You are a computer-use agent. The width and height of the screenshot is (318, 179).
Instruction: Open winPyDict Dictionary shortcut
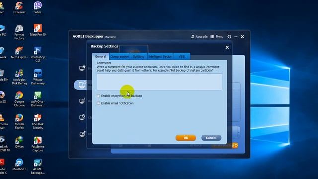tap(38, 99)
